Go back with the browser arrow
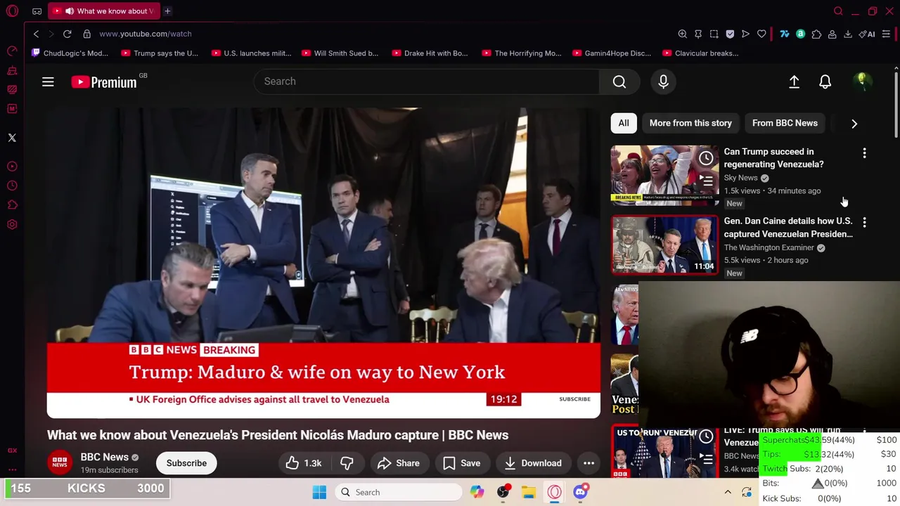The width and height of the screenshot is (900, 506). point(36,34)
